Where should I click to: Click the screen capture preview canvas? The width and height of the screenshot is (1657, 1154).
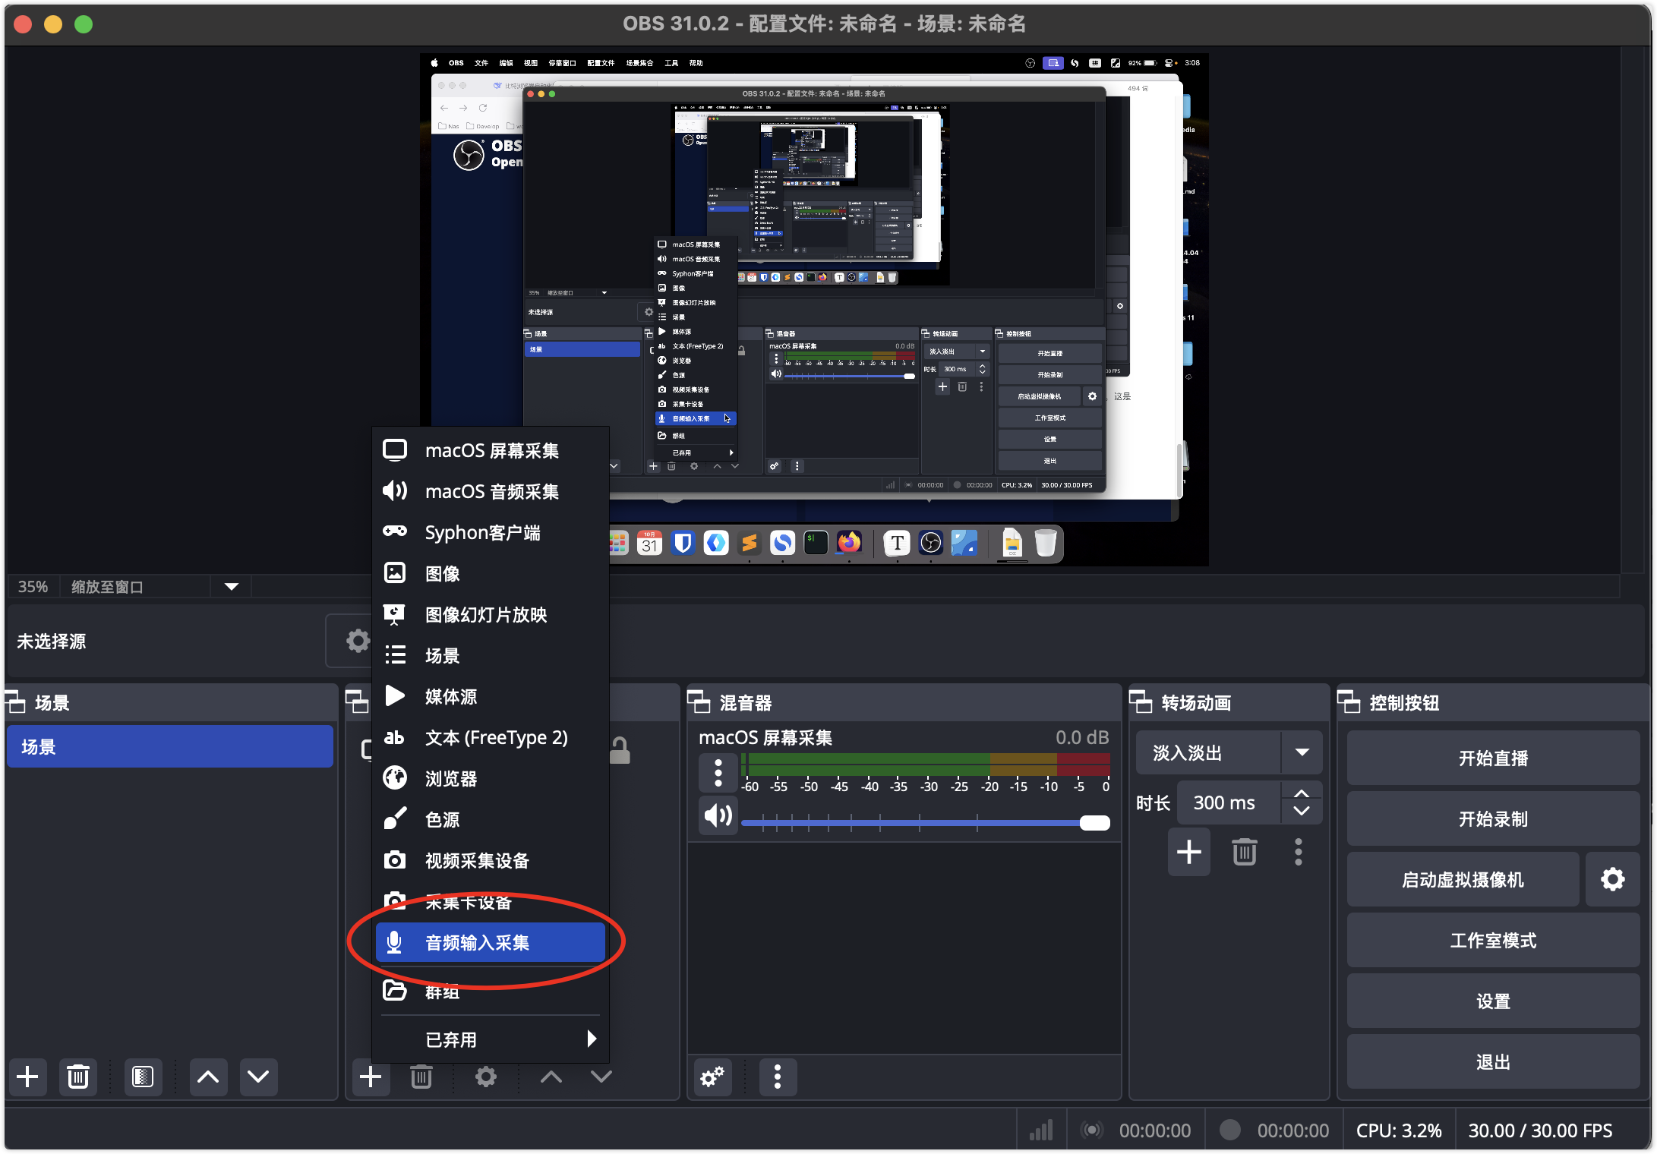[814, 309]
